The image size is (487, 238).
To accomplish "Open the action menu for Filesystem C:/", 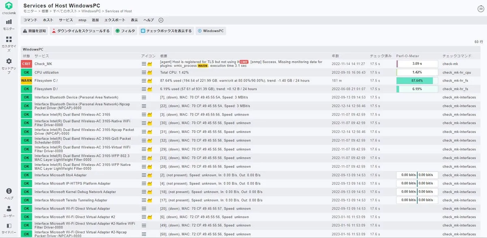I will [x=144, y=81].
